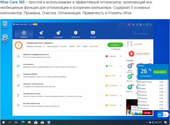170x125 pixels.
Task: Click the green Оптимизировать memory button
Action: 160,72
